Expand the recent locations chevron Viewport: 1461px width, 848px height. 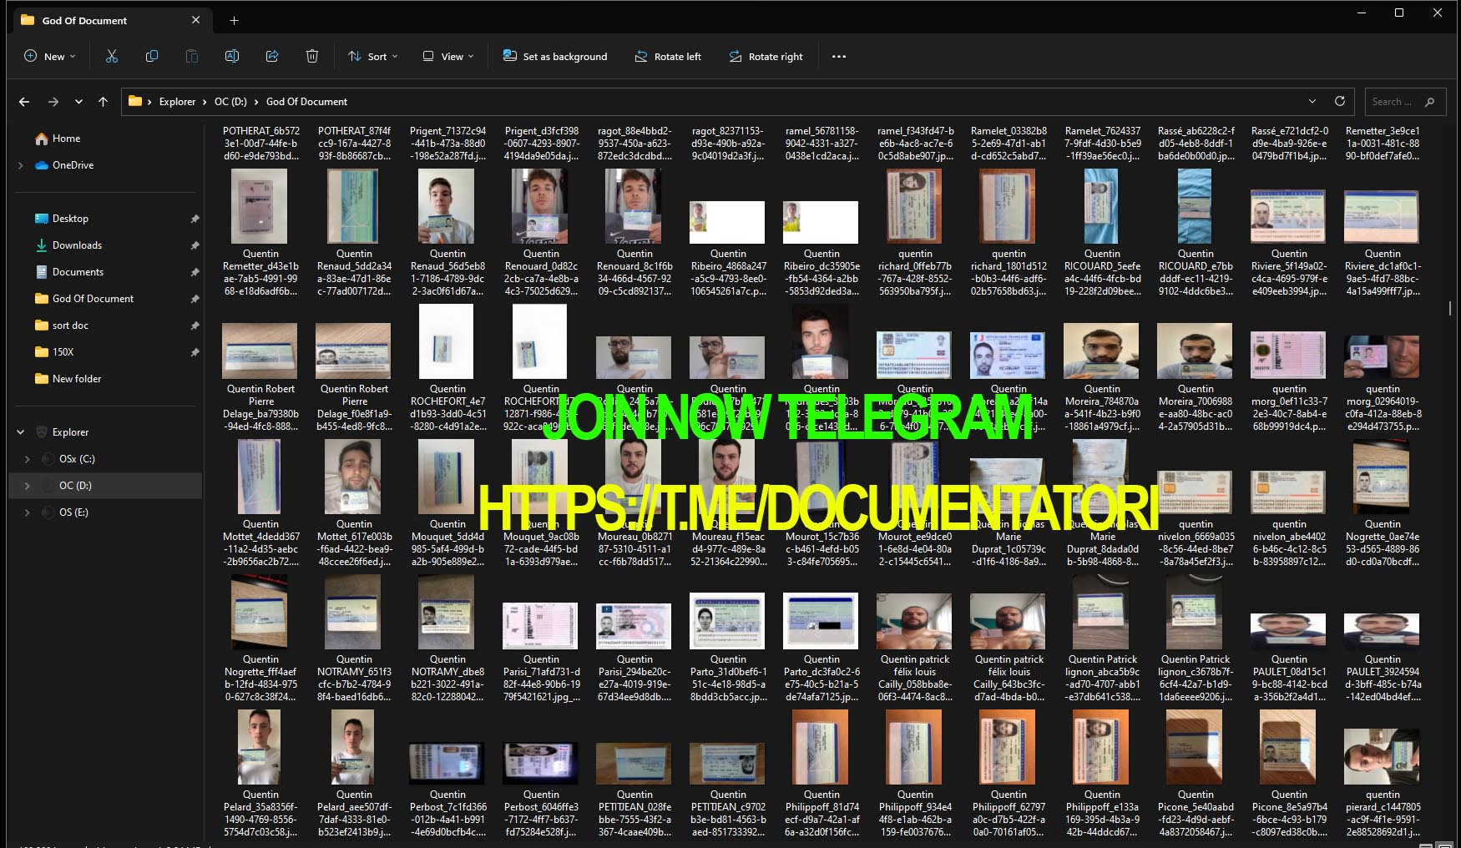(78, 102)
